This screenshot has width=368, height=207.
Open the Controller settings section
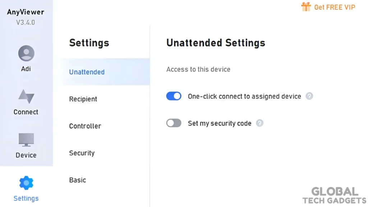pyautogui.click(x=85, y=126)
